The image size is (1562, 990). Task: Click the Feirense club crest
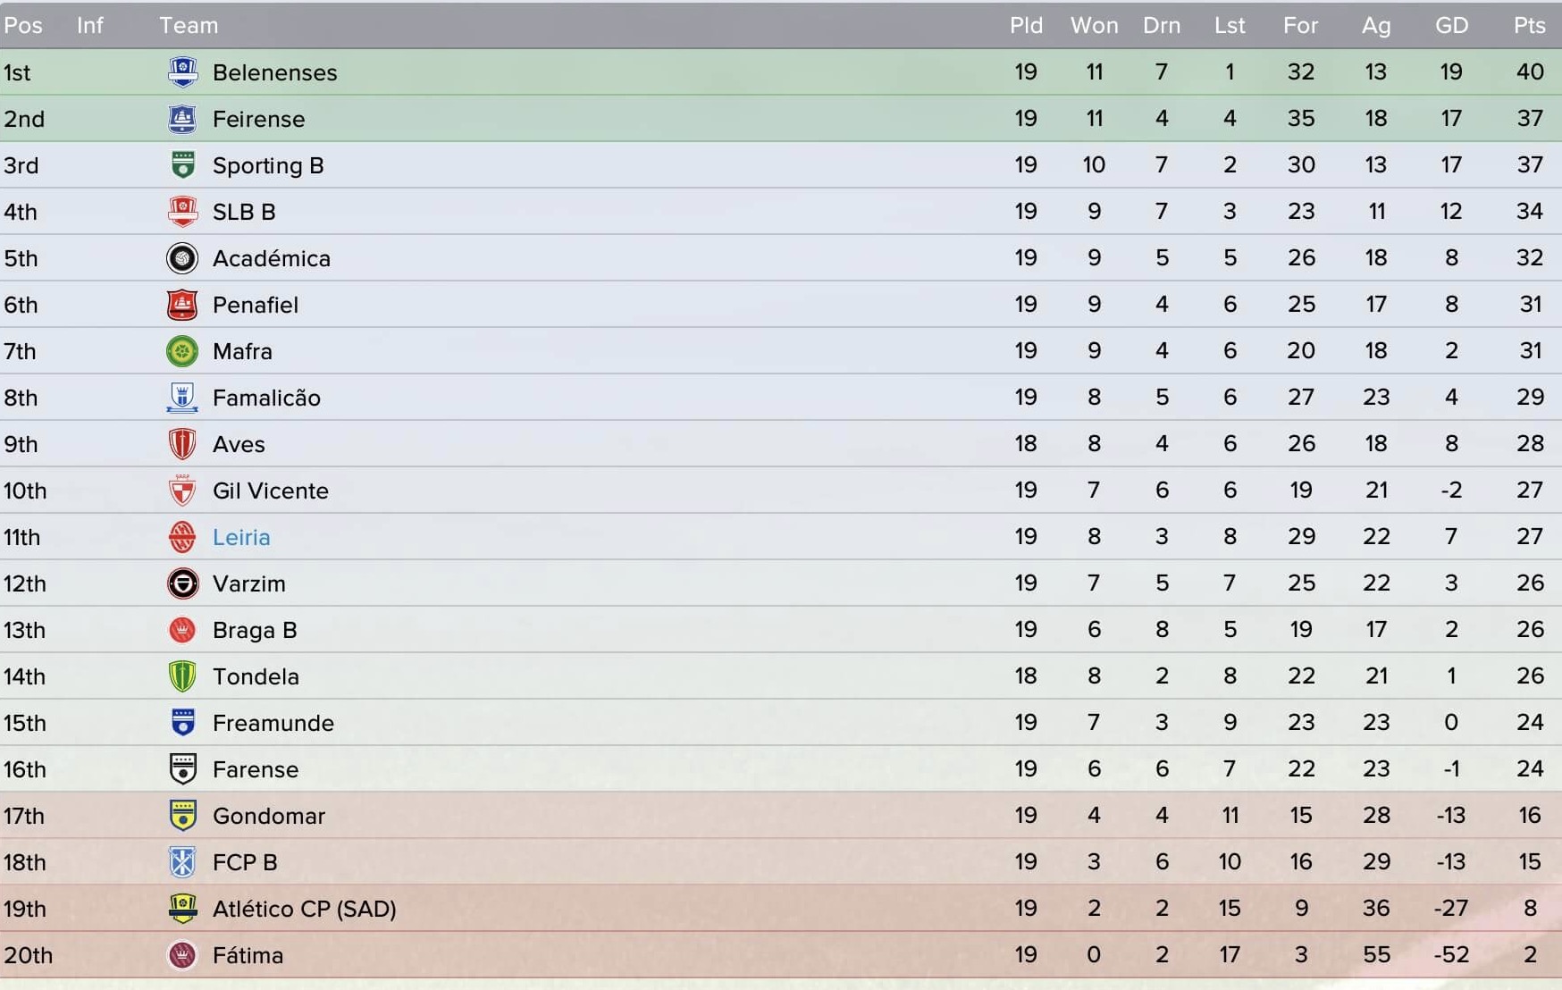(x=182, y=119)
